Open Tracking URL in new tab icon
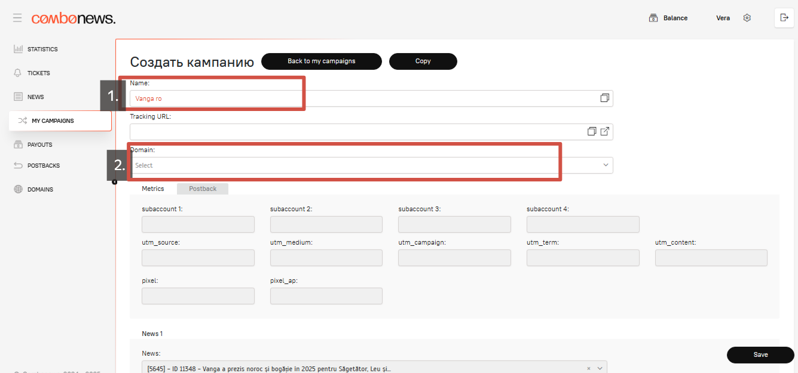This screenshot has width=798, height=373. (604, 131)
